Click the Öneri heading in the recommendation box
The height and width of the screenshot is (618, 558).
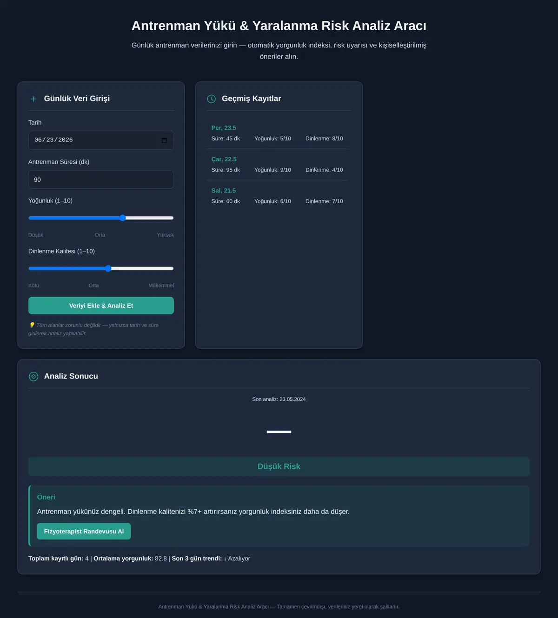click(46, 497)
